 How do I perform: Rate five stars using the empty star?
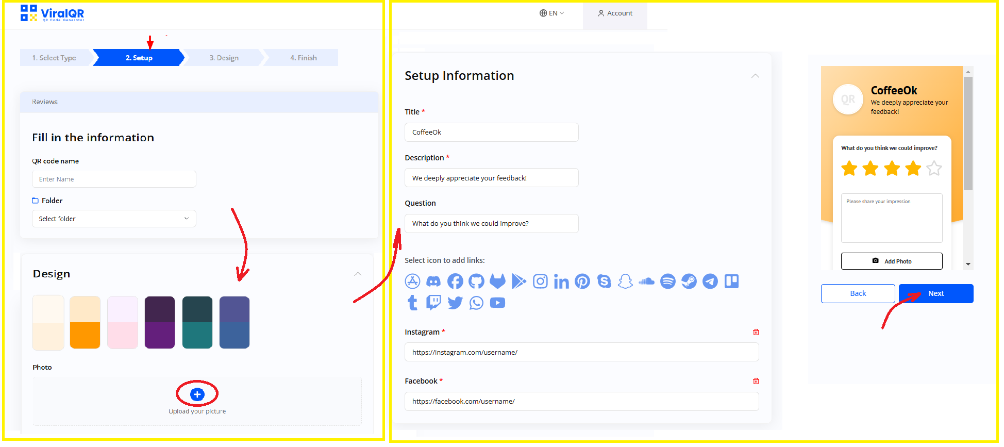(934, 168)
